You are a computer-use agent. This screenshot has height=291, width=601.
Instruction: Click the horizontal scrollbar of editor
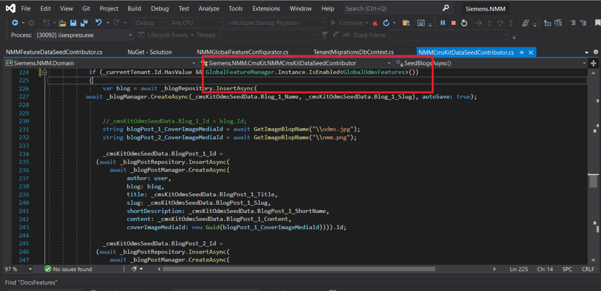click(299, 269)
